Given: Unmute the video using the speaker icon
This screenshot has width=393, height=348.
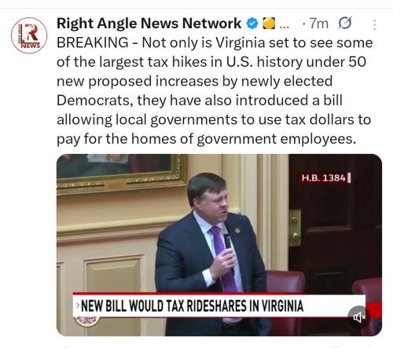Looking at the screenshot, I should click(359, 317).
